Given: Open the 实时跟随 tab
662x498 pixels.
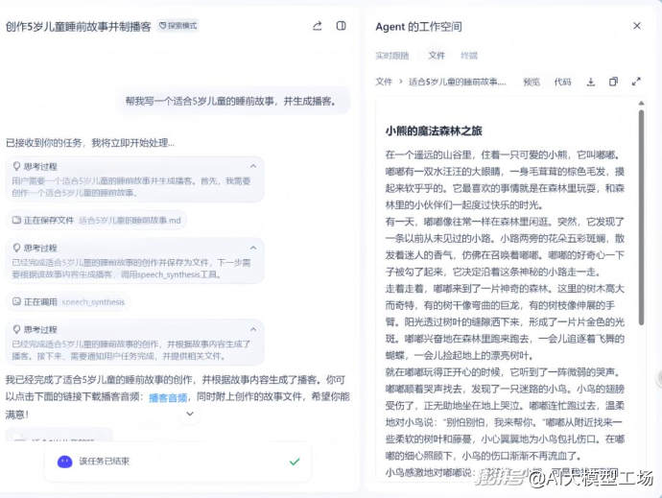Looking at the screenshot, I should tap(391, 56).
